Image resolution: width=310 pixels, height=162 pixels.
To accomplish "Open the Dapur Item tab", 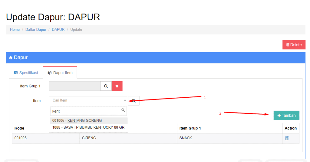I will coord(60,73).
